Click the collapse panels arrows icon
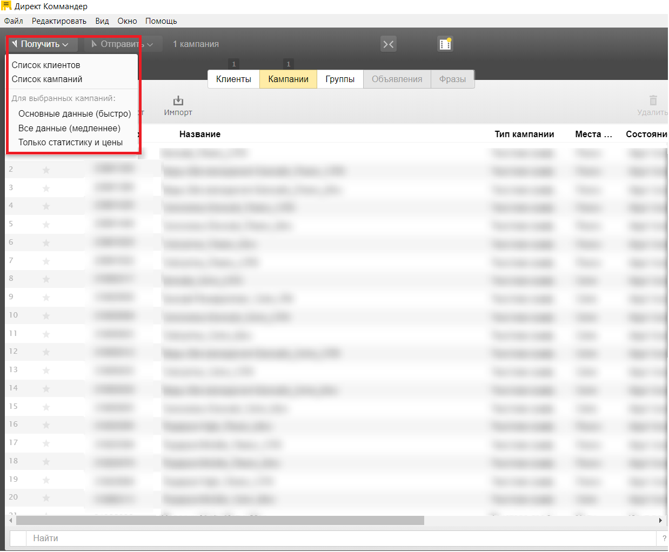Image resolution: width=669 pixels, height=552 pixels. pos(388,44)
